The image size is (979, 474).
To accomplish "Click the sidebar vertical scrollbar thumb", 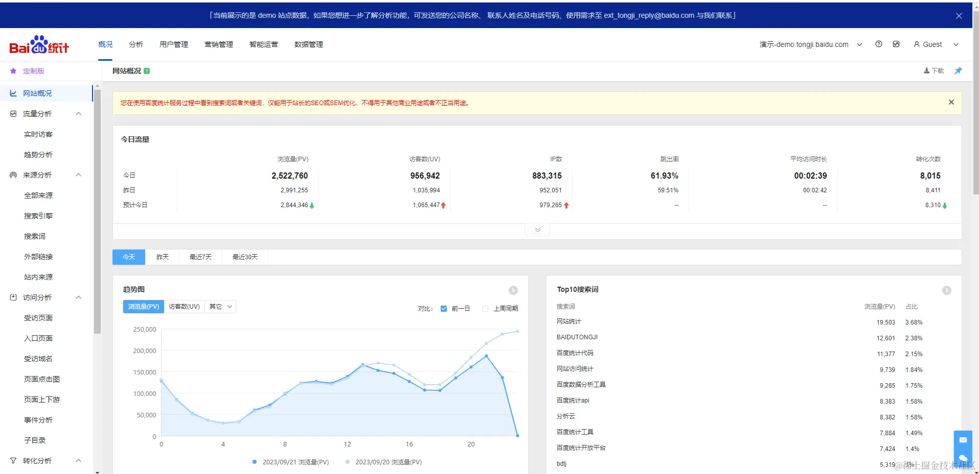I will coord(97,212).
